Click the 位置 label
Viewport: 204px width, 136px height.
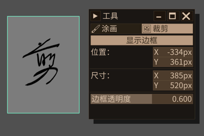pyautogui.click(x=100, y=52)
